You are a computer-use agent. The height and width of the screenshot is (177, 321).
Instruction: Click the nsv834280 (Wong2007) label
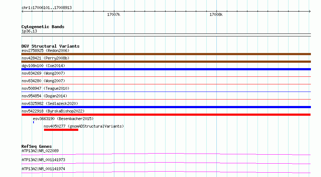pos(43,81)
